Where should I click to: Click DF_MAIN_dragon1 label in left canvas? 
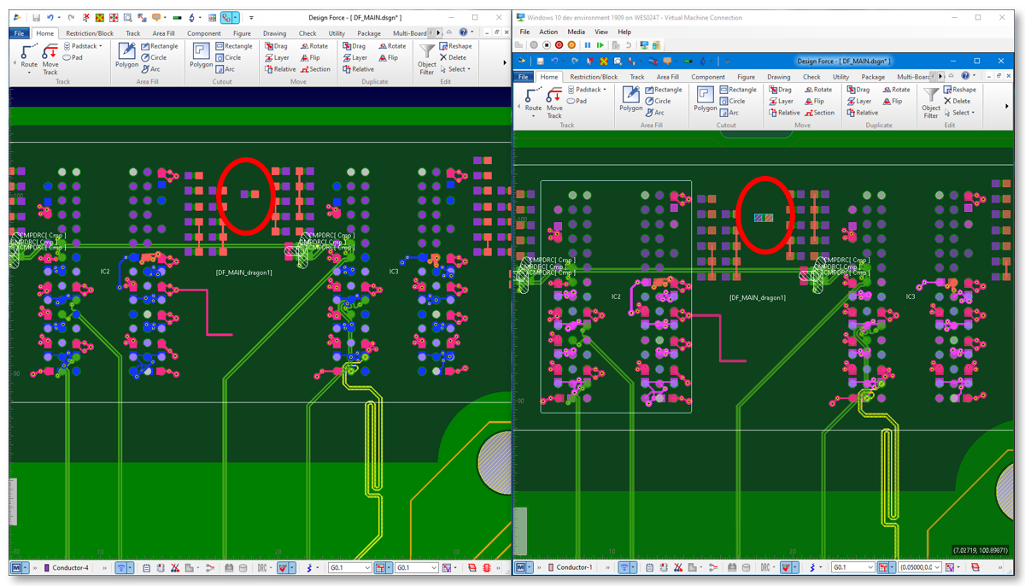(244, 272)
